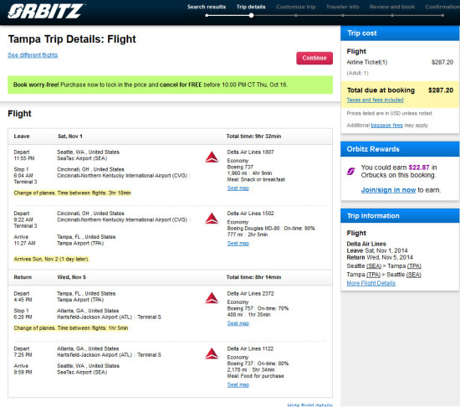Click the Orbucks rewards icon
Viewport: 460px width, 407px height.
(351, 171)
